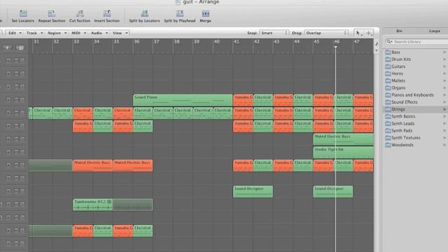Click the Merge toolbar icon
The width and height of the screenshot is (448, 252).
205,13
